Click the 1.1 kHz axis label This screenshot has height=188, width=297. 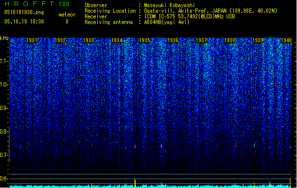point(4,61)
